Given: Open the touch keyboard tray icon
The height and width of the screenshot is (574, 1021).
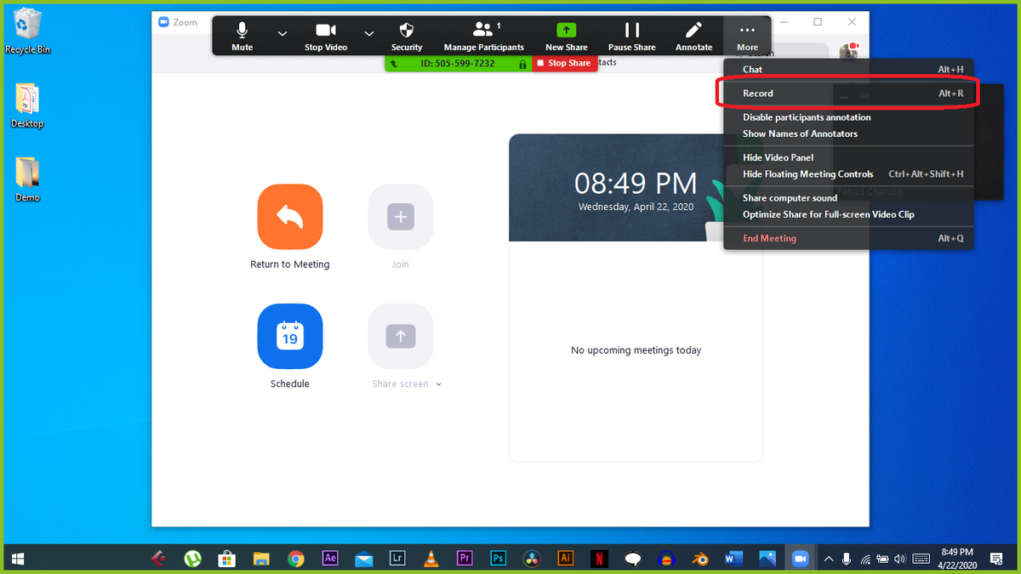Looking at the screenshot, I should [x=921, y=559].
